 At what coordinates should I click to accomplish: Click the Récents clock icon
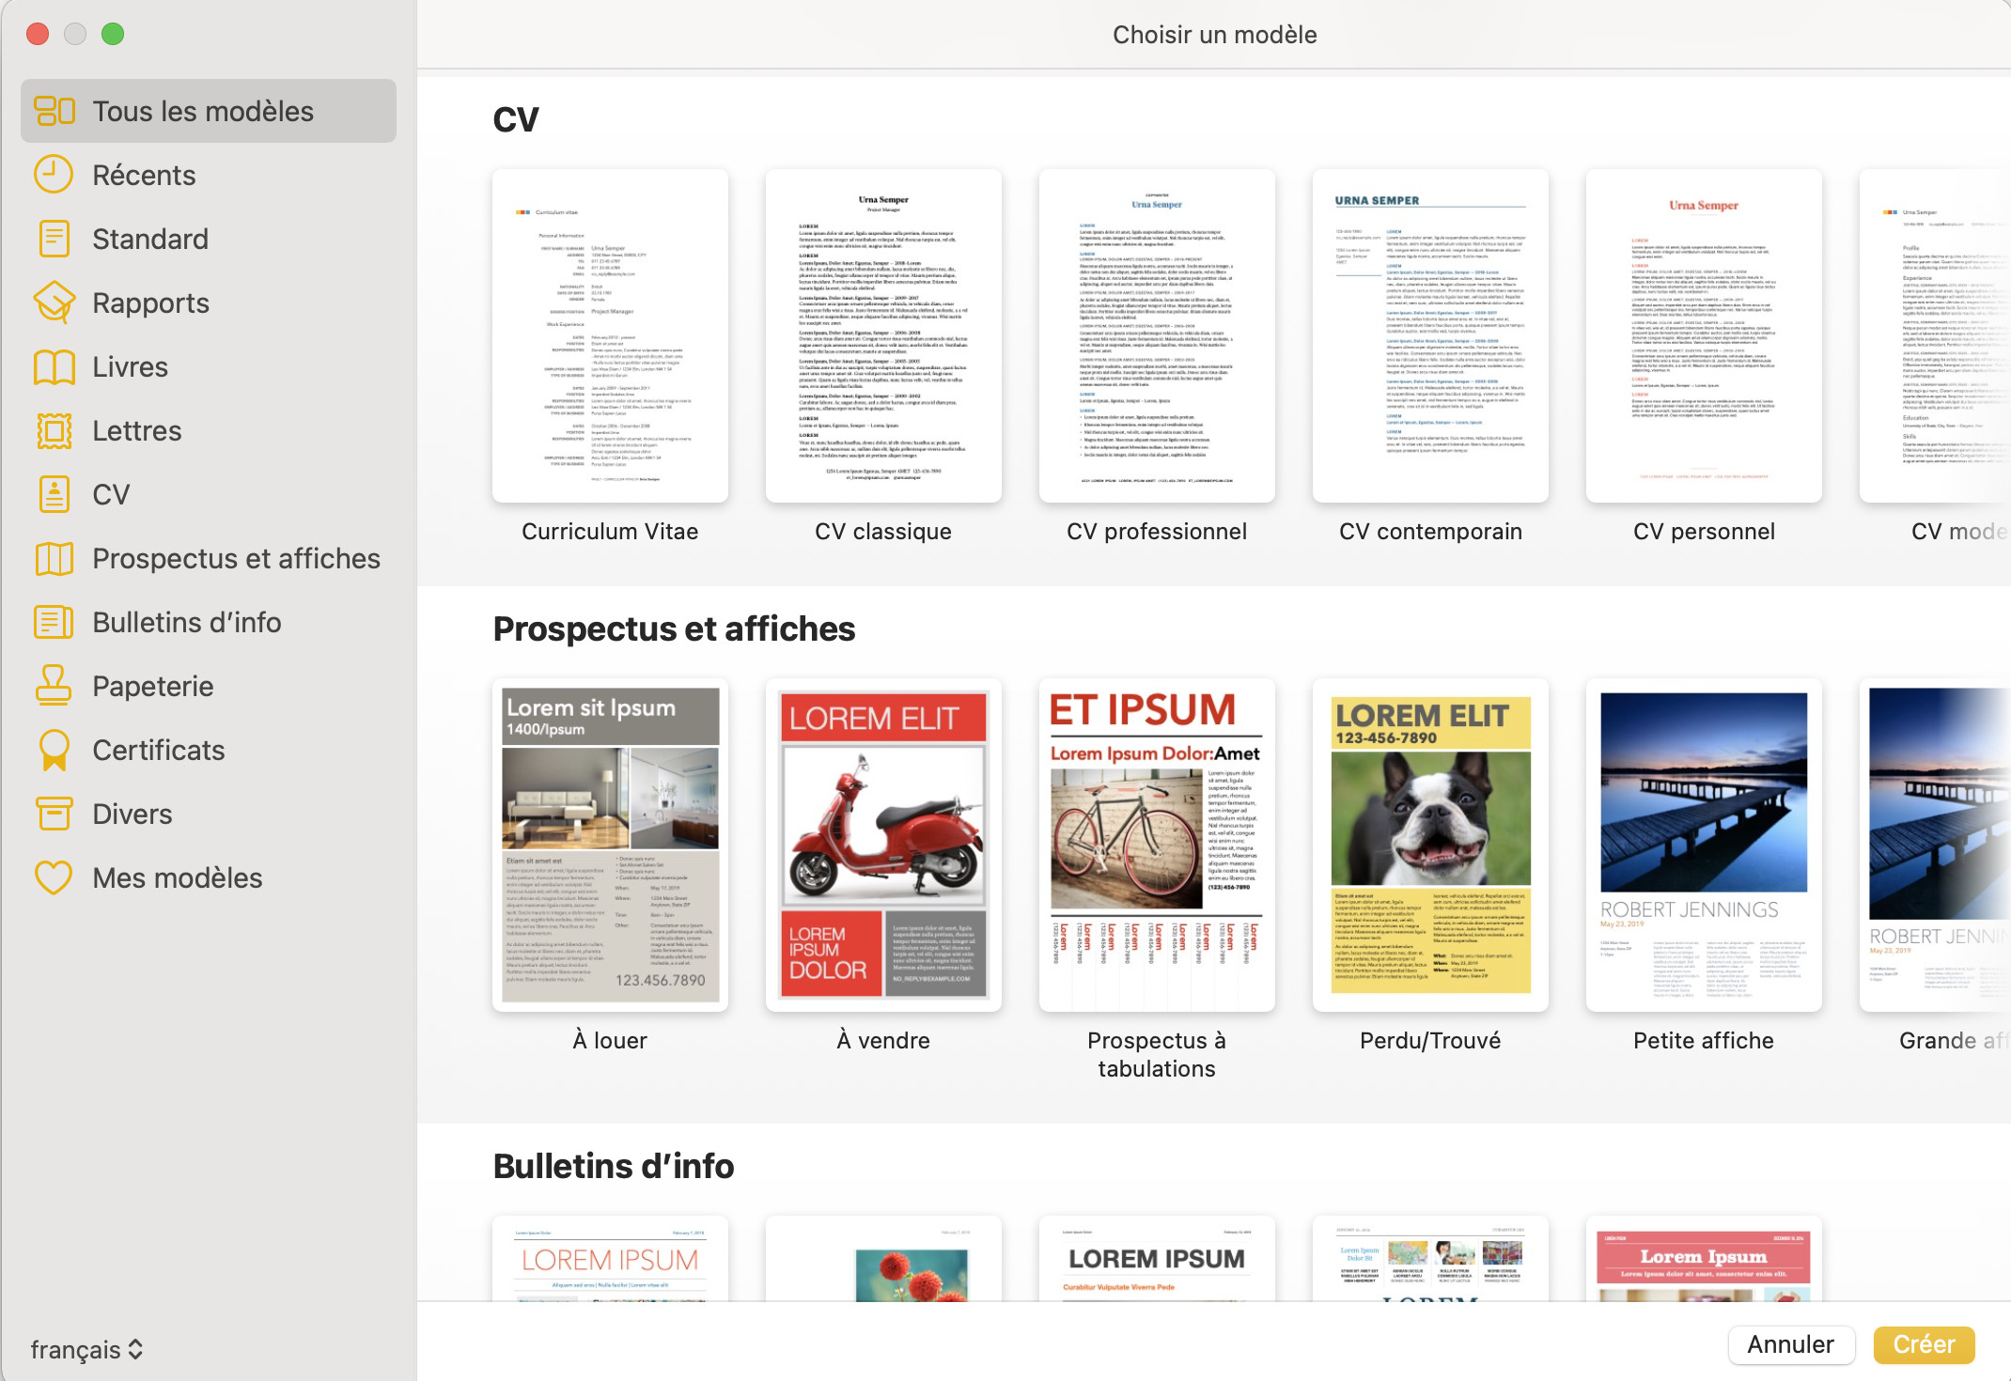point(54,175)
